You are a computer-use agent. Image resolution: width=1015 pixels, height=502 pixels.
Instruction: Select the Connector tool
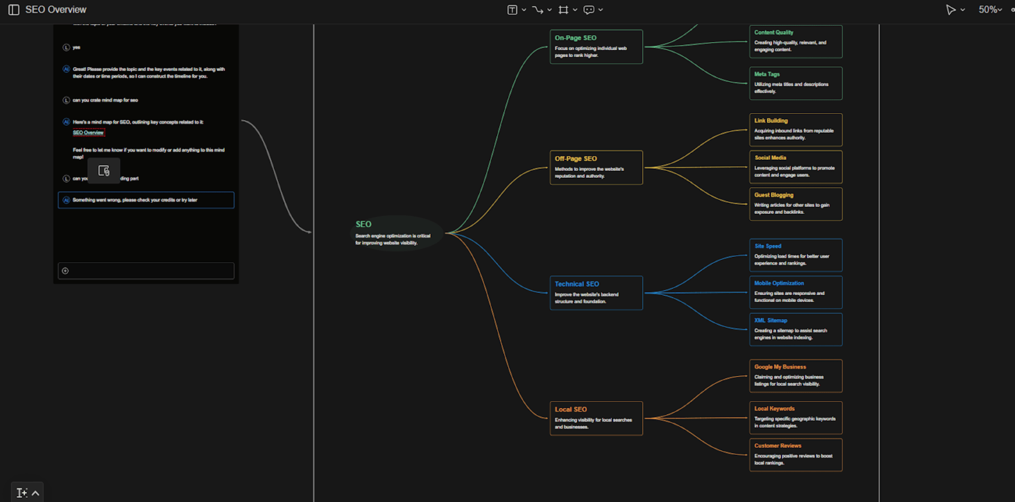coord(538,10)
